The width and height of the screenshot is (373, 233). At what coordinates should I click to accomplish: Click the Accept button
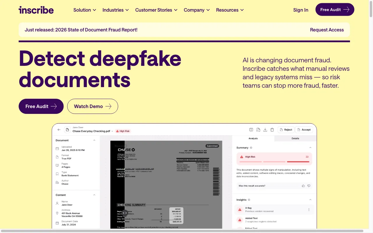click(304, 130)
